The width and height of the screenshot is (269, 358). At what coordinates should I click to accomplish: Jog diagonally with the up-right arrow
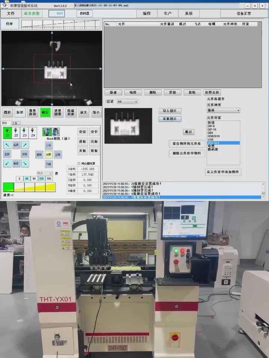click(x=25, y=145)
